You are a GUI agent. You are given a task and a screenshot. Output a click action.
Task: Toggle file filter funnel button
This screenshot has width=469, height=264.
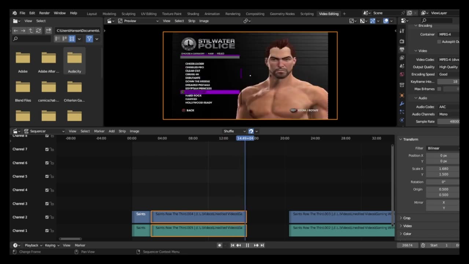point(89,38)
